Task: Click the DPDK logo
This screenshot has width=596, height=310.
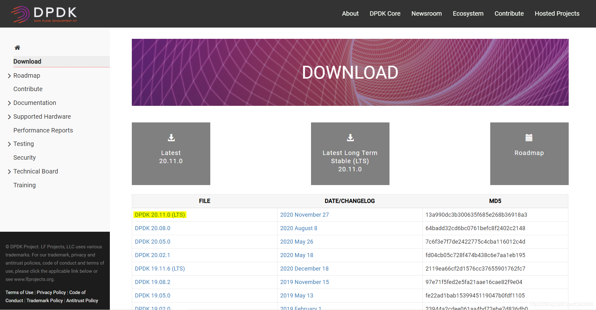Action: click(x=44, y=14)
